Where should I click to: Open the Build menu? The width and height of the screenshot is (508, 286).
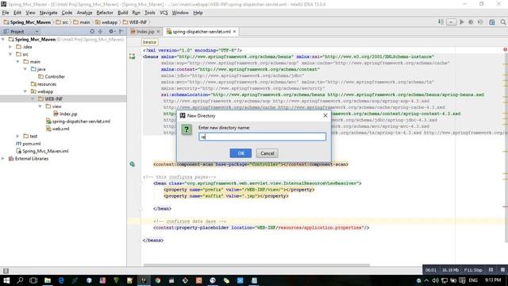pos(122,13)
